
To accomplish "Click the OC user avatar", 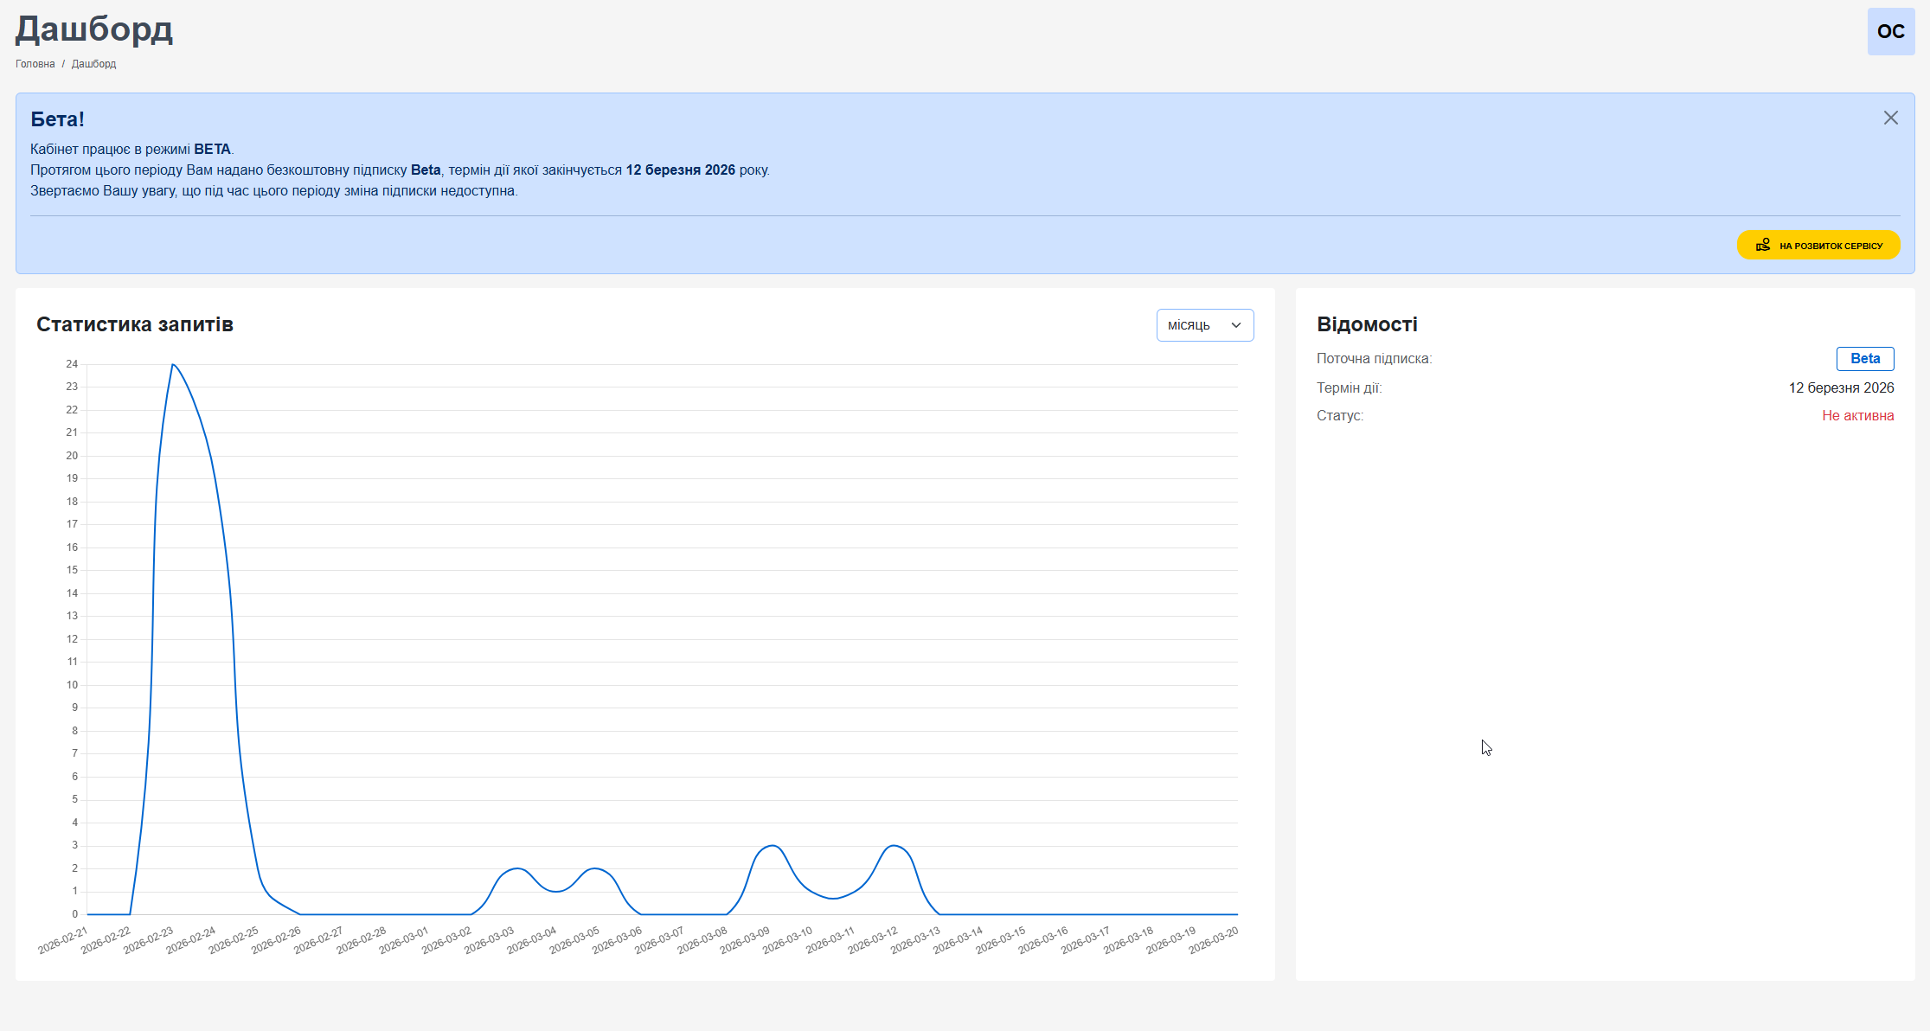I will click(x=1890, y=32).
